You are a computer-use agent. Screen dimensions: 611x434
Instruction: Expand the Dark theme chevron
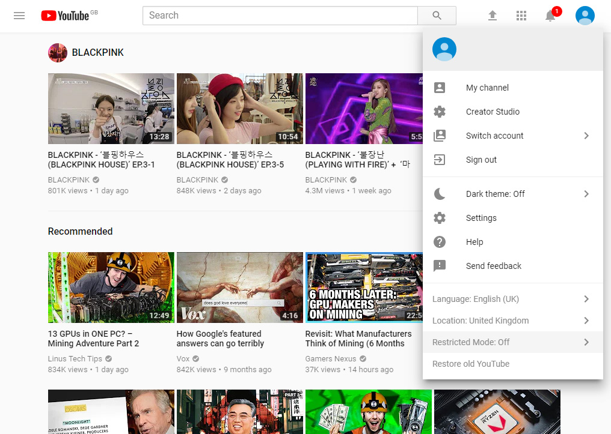[586, 194]
